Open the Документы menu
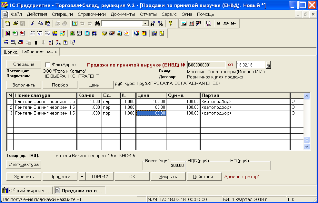The width and height of the screenshot is (318, 203). [123, 14]
